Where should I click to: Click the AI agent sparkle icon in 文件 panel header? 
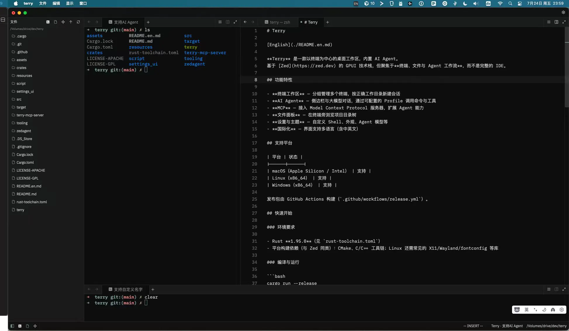(x=63, y=22)
